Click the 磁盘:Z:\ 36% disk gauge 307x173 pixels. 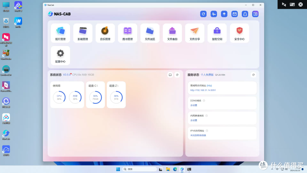[116, 97]
